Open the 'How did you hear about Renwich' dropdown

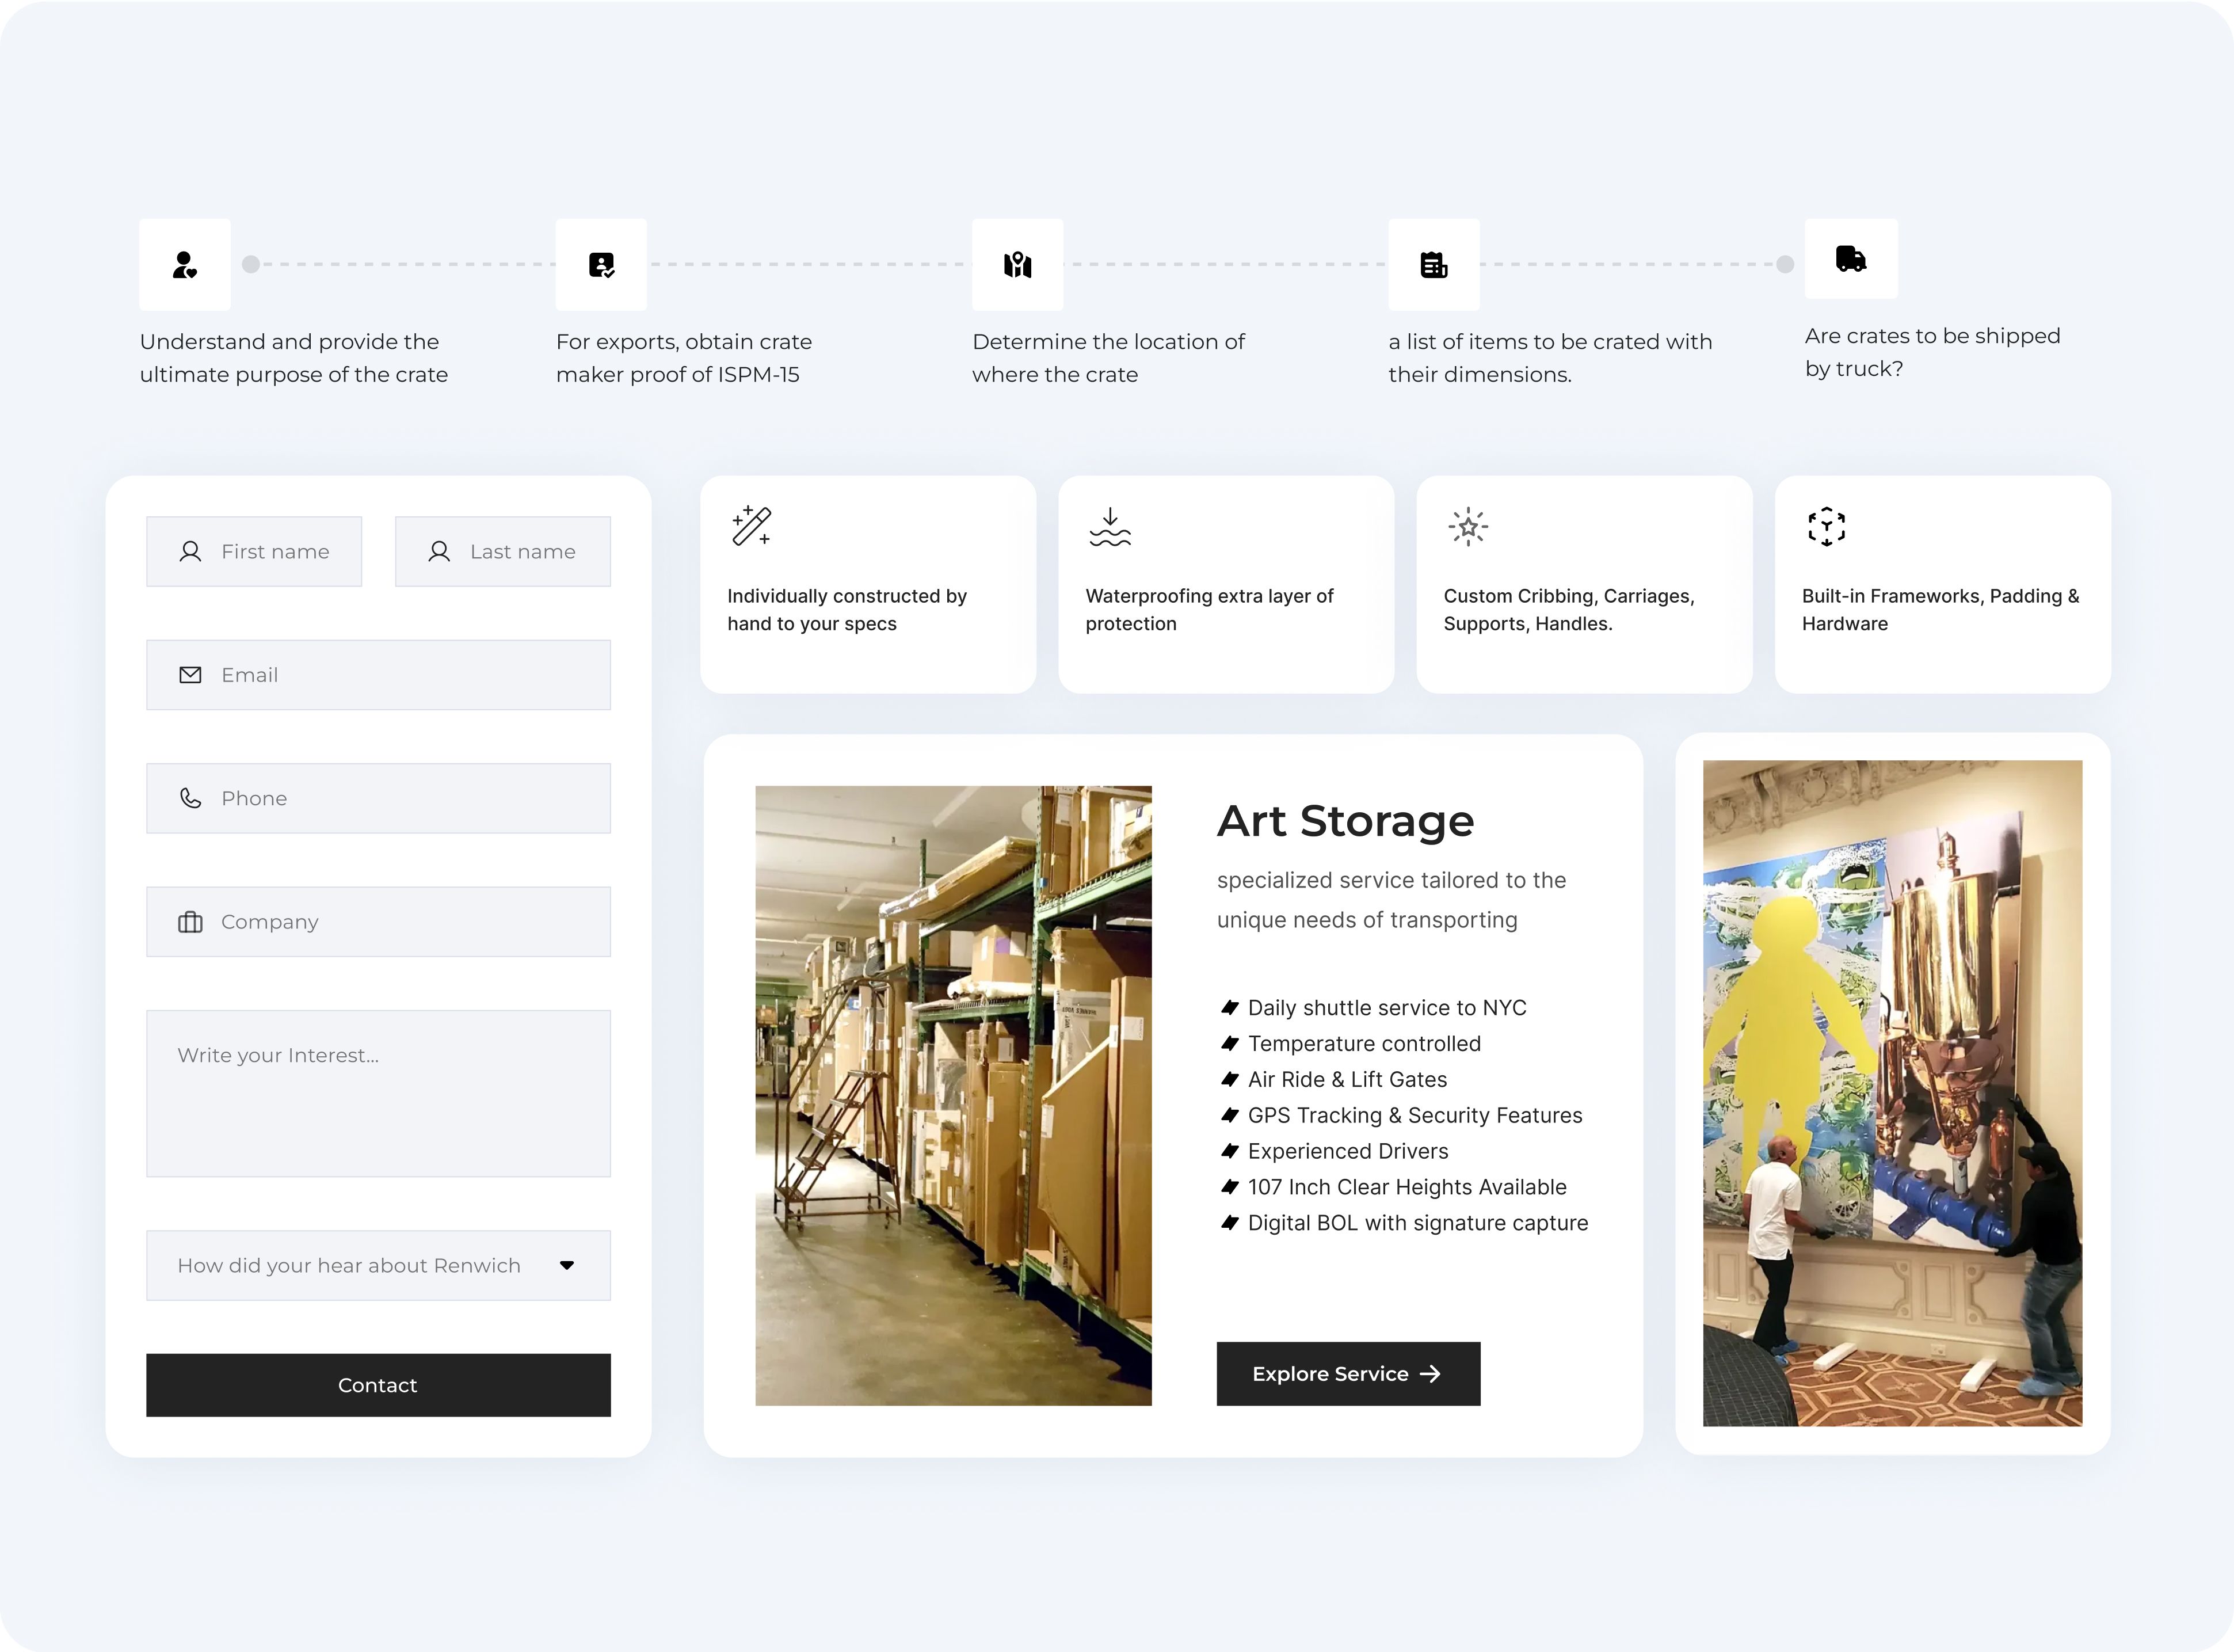click(350, 1265)
